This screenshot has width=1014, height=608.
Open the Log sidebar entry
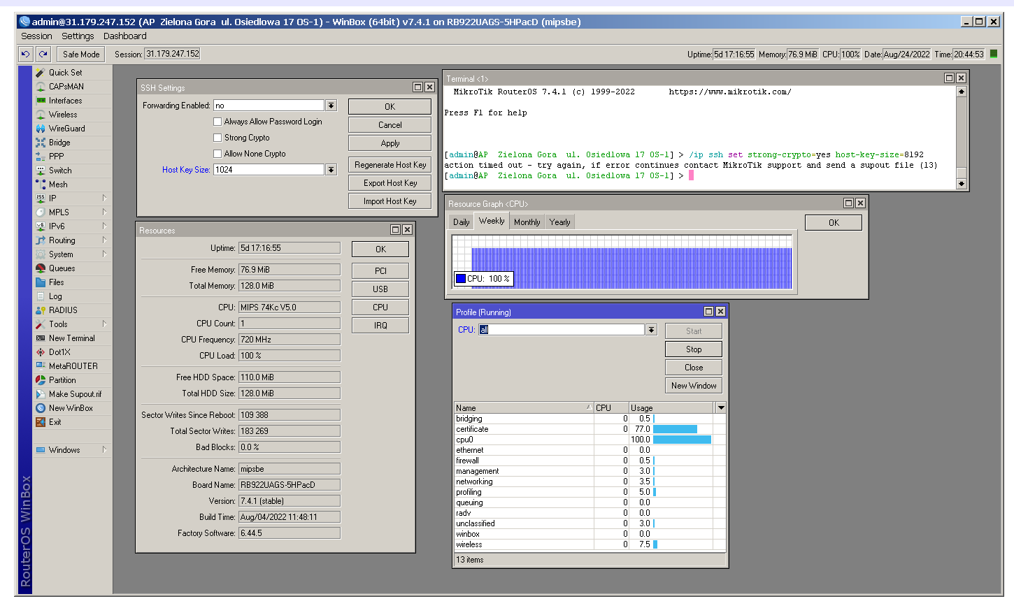pyautogui.click(x=55, y=296)
